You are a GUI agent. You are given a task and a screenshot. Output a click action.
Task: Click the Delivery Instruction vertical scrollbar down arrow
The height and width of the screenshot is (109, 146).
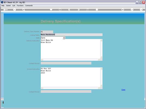click(101, 57)
